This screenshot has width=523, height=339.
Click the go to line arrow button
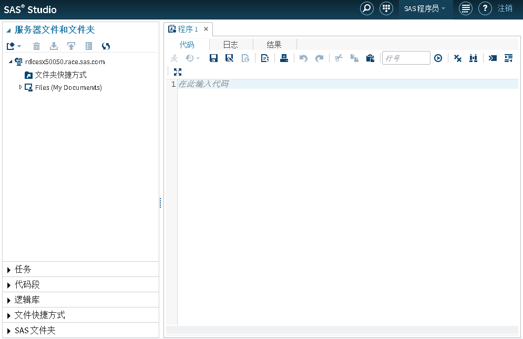pos(438,58)
